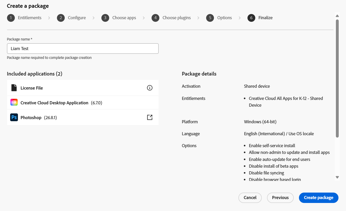This screenshot has width=346, height=211.
Task: Click Allow non-admin to update and install apps
Action: pos(289,152)
